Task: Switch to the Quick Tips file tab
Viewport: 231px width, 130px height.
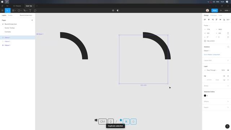Action: point(29,6)
